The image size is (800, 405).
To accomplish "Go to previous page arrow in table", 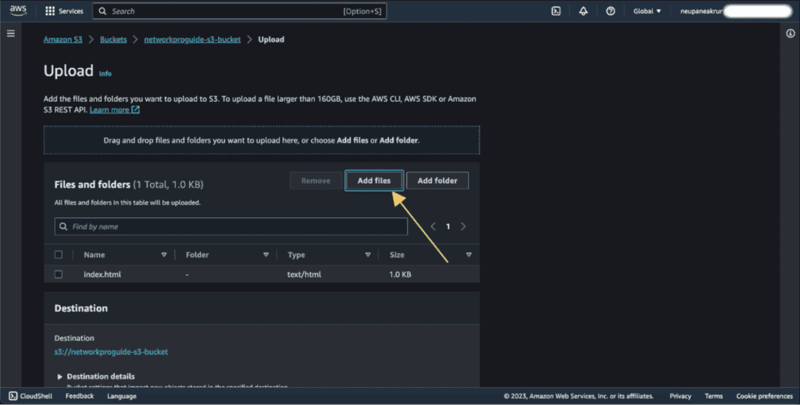I will pyautogui.click(x=433, y=226).
